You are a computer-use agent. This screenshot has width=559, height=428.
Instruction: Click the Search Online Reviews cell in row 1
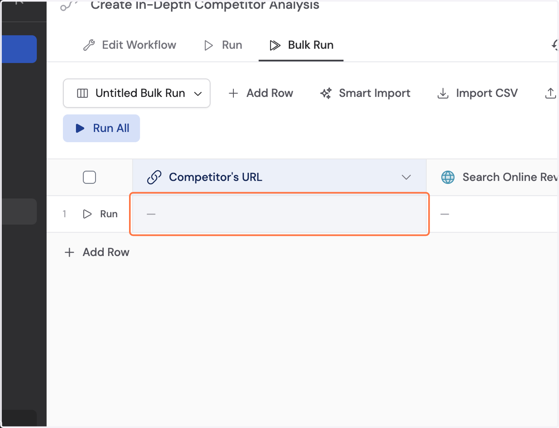click(493, 214)
